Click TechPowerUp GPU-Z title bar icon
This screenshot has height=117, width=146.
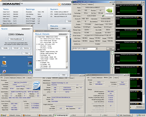point(73,2)
